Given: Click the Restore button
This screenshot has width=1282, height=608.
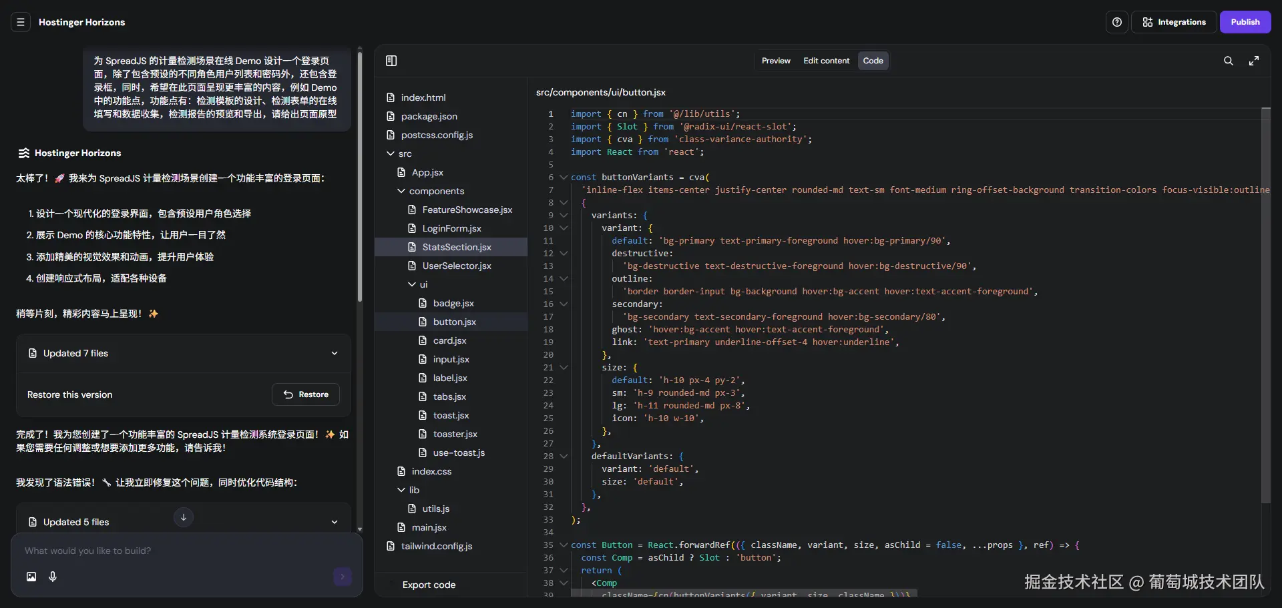Looking at the screenshot, I should [x=306, y=394].
